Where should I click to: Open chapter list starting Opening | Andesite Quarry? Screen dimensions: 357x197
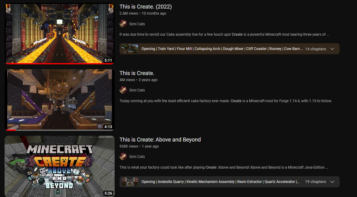click(230, 182)
